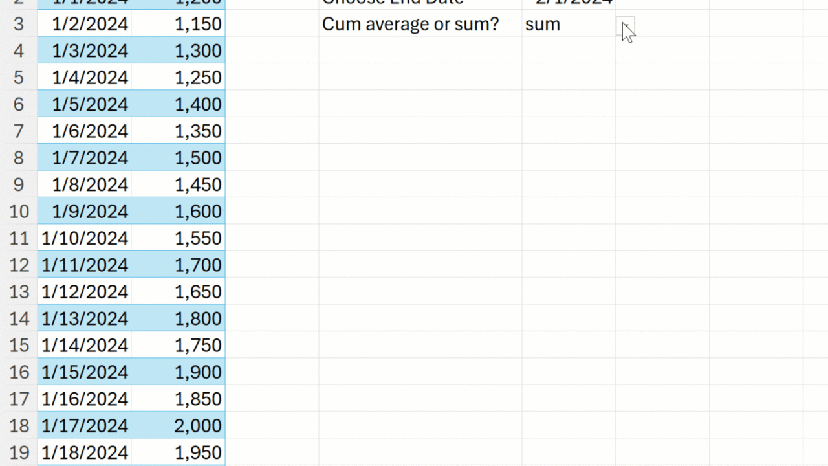
Task: Click the cell with value 2,000
Action: click(179, 426)
